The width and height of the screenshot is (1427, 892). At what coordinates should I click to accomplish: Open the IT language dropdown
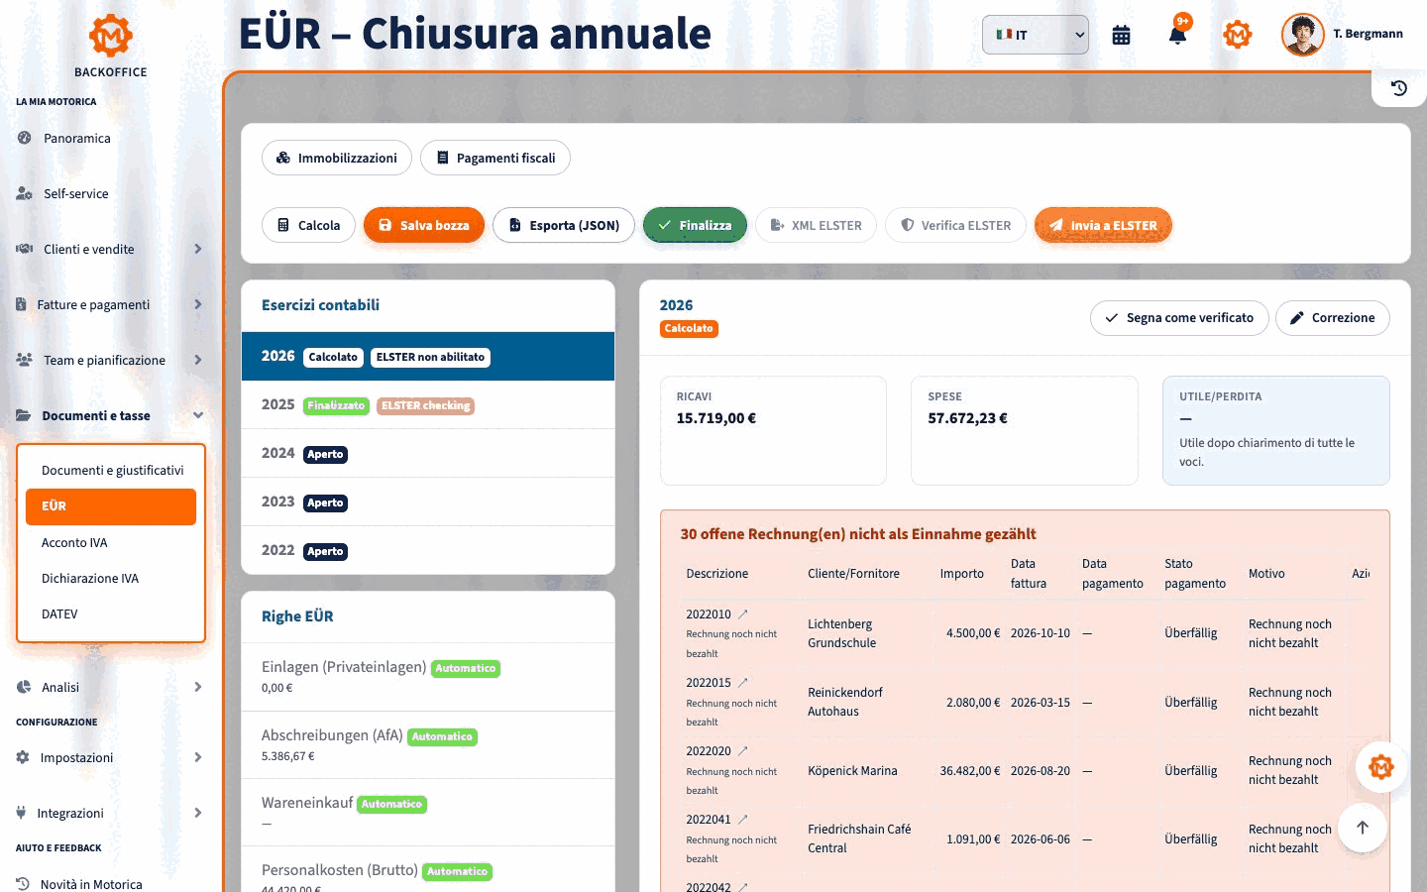pos(1036,35)
